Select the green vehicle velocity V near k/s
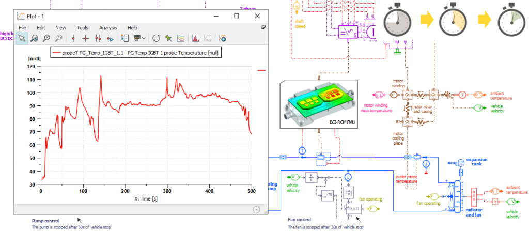This screenshot has height=231, width=529. (293, 177)
